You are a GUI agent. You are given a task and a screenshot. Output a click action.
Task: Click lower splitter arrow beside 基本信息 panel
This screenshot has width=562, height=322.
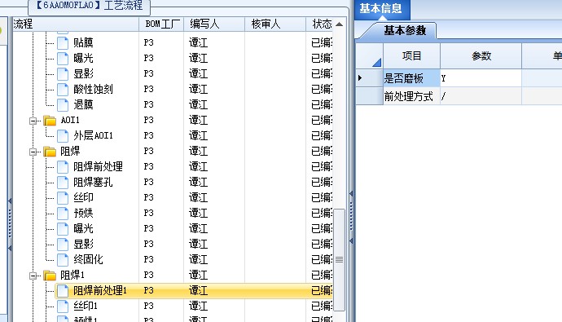click(x=351, y=241)
